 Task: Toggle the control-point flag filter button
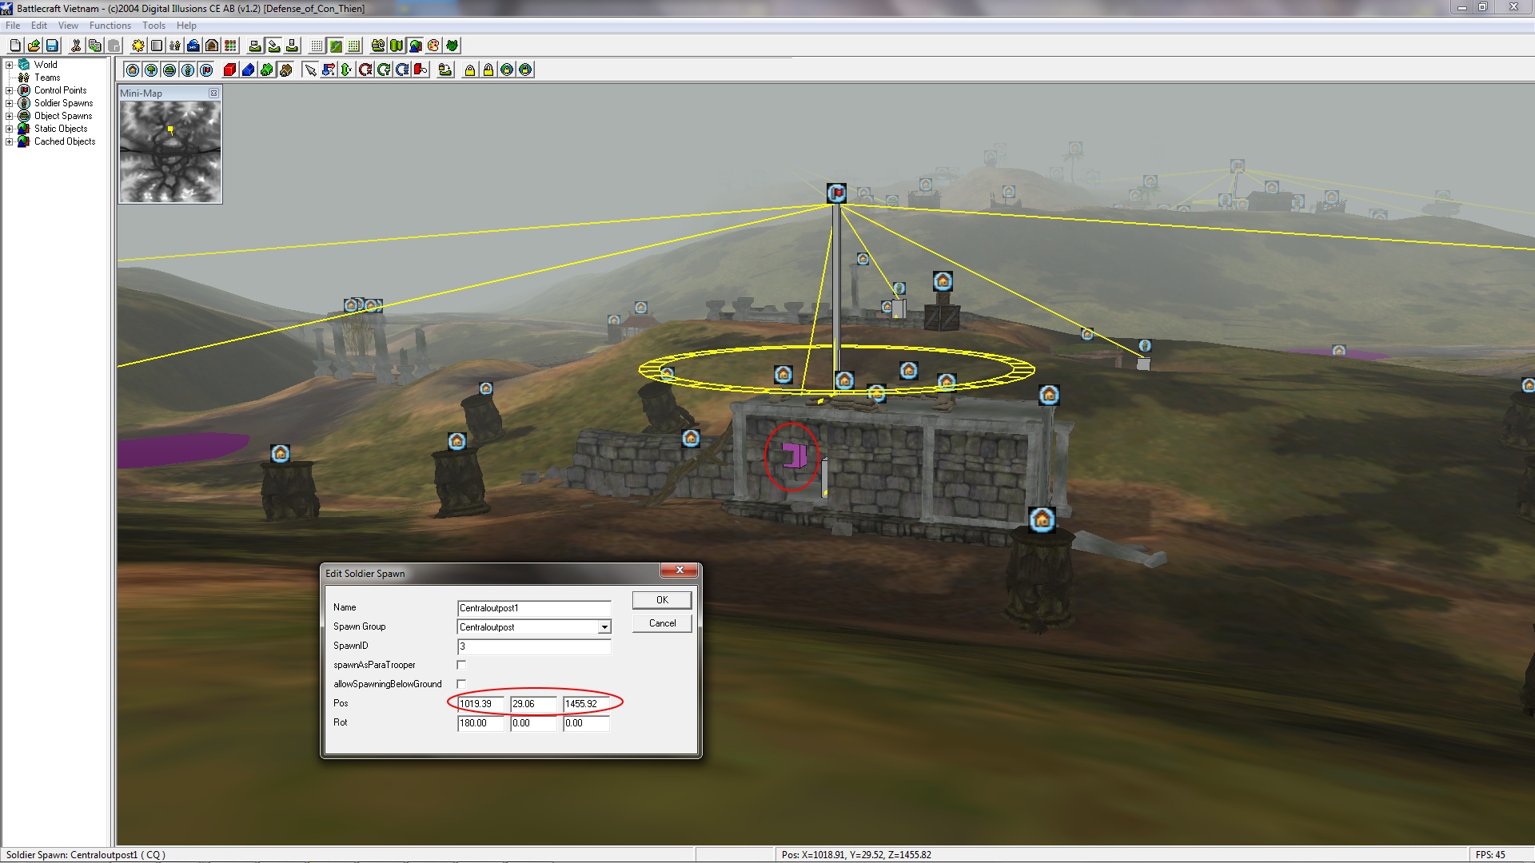[x=206, y=70]
